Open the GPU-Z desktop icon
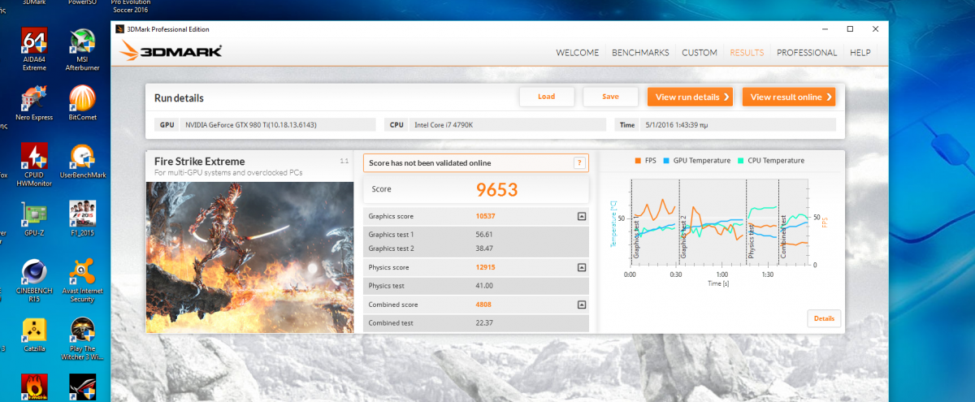 (x=34, y=218)
